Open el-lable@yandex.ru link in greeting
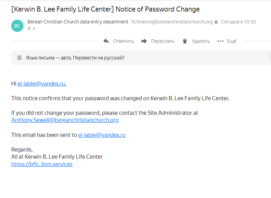This screenshot has width=271, height=198. (41, 84)
